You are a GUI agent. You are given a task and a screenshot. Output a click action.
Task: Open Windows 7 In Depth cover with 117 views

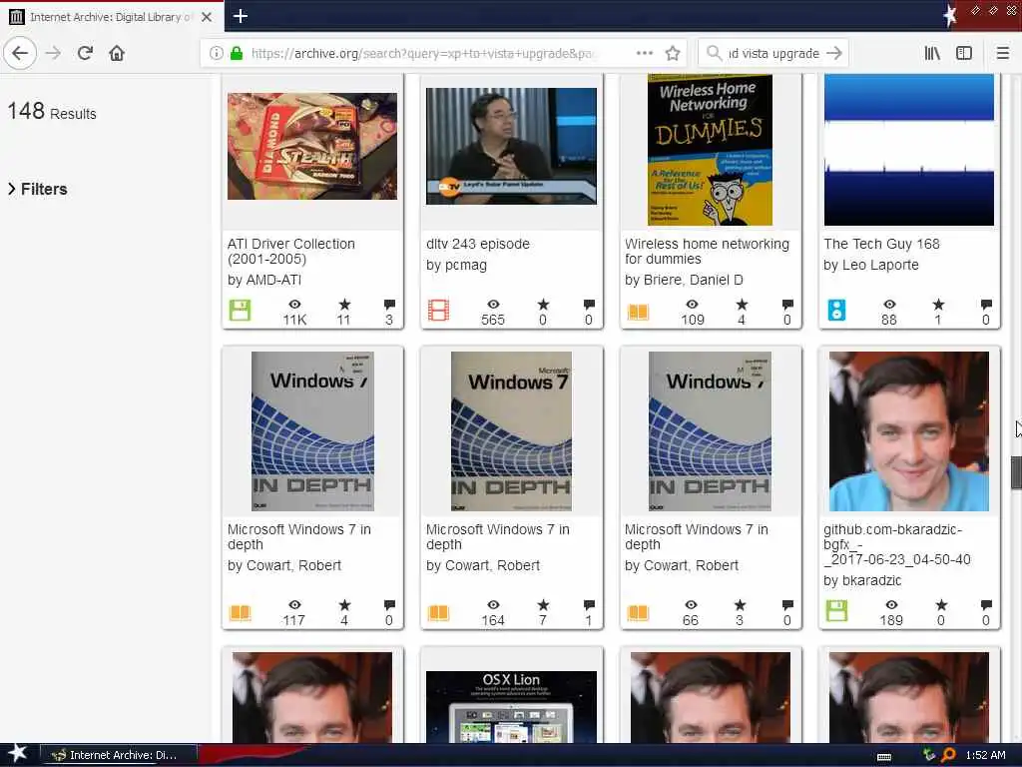tap(312, 431)
